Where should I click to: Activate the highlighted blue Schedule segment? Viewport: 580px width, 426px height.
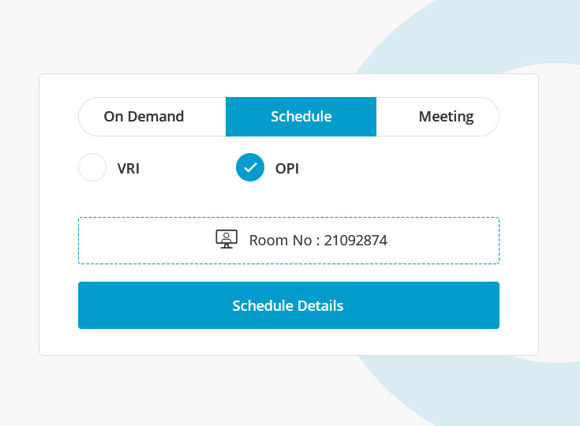[x=301, y=117]
